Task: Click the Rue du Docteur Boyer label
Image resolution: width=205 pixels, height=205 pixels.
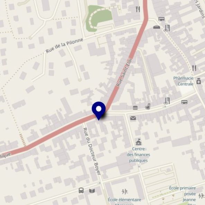Action: click(92, 151)
